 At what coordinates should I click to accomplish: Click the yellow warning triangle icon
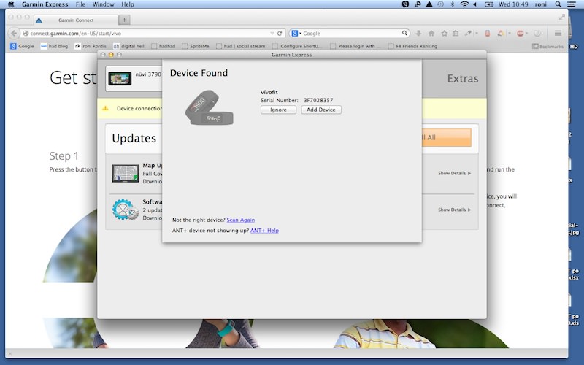click(105, 109)
